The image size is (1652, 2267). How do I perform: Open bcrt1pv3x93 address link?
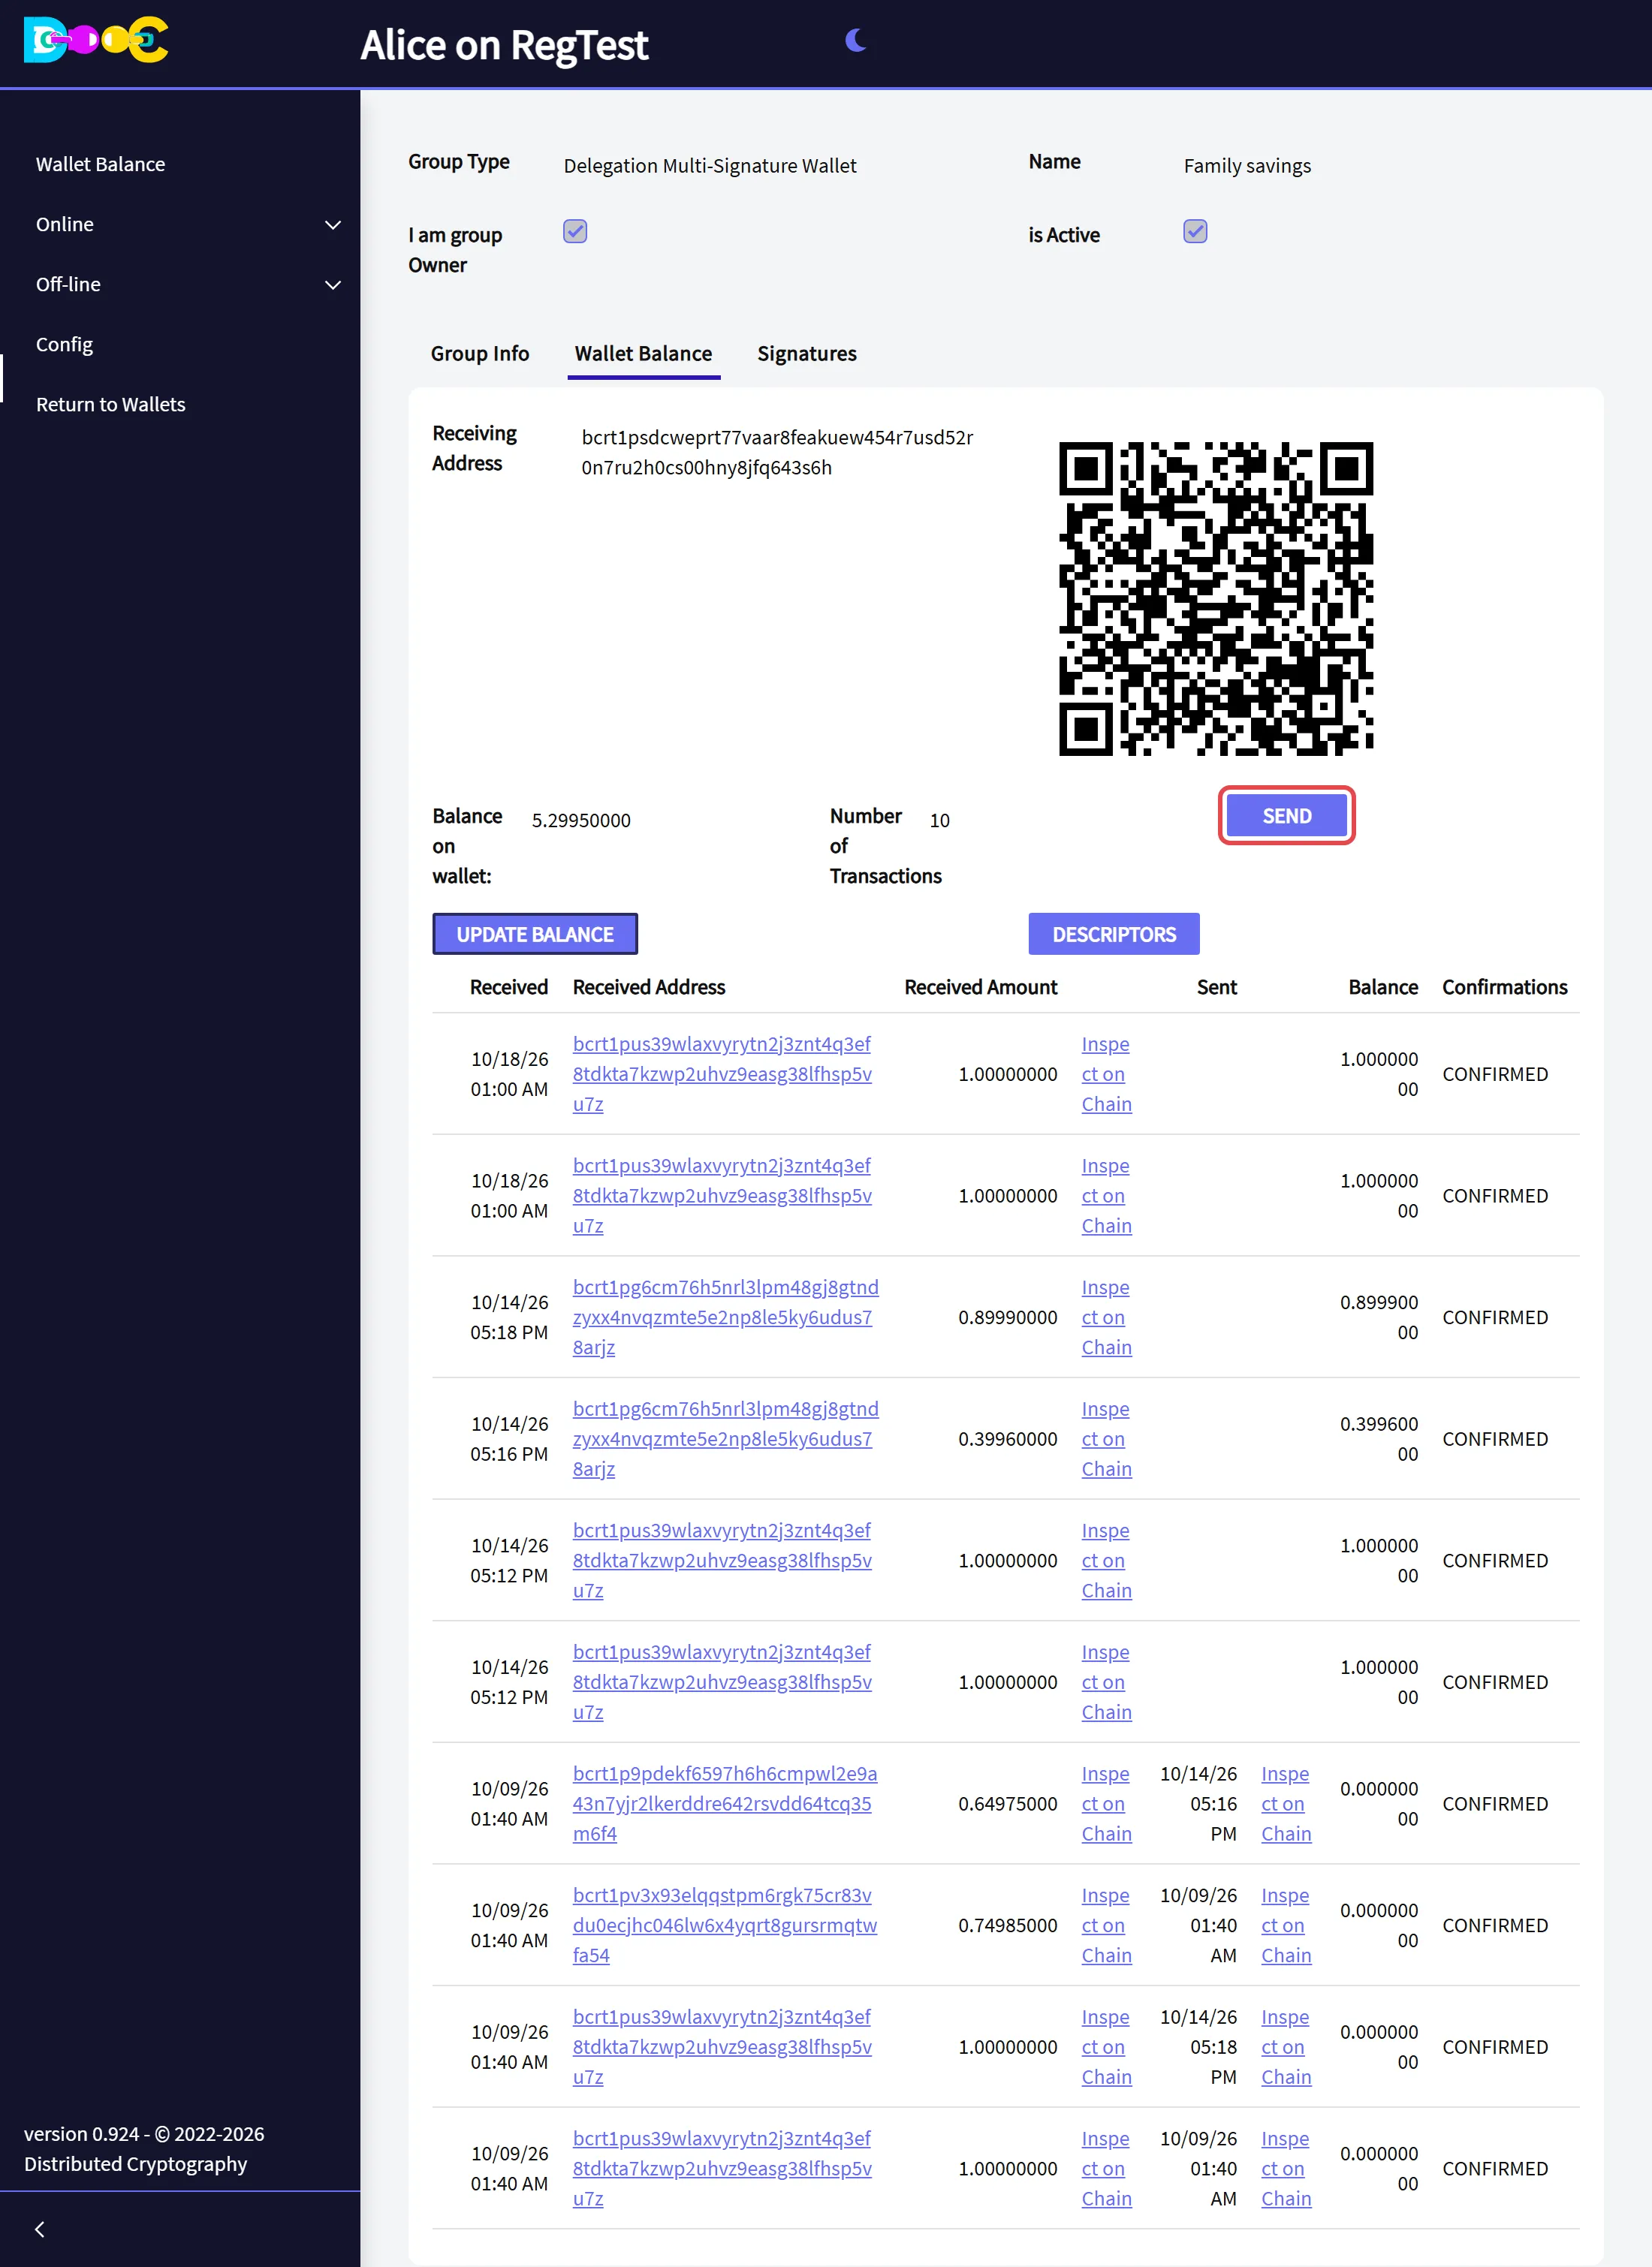(x=725, y=1925)
